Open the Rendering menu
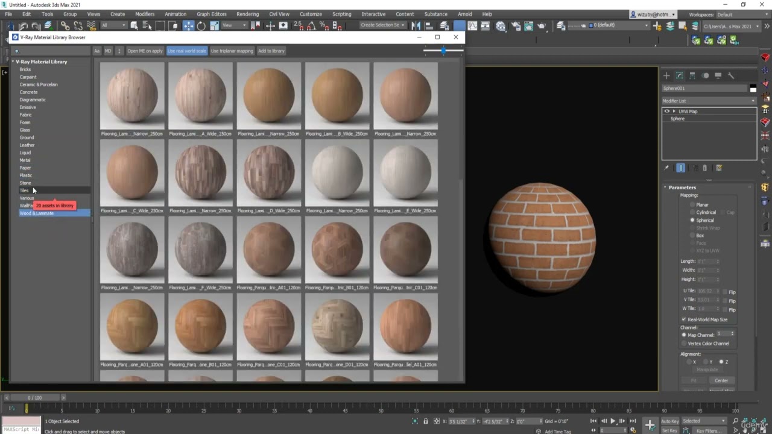This screenshot has height=434, width=772. [x=247, y=14]
